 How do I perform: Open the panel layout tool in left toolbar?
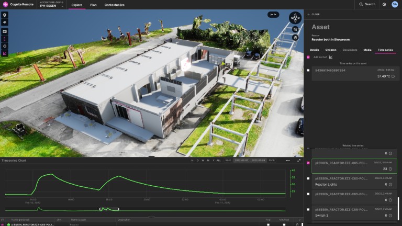pos(5,31)
